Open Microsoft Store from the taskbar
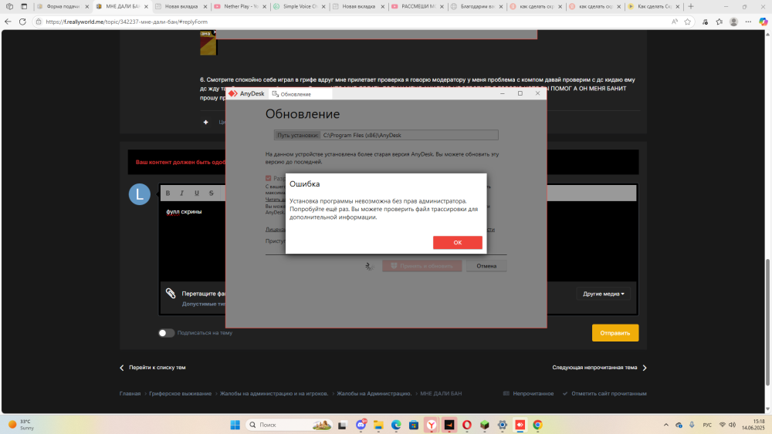The height and width of the screenshot is (434, 772). click(414, 425)
